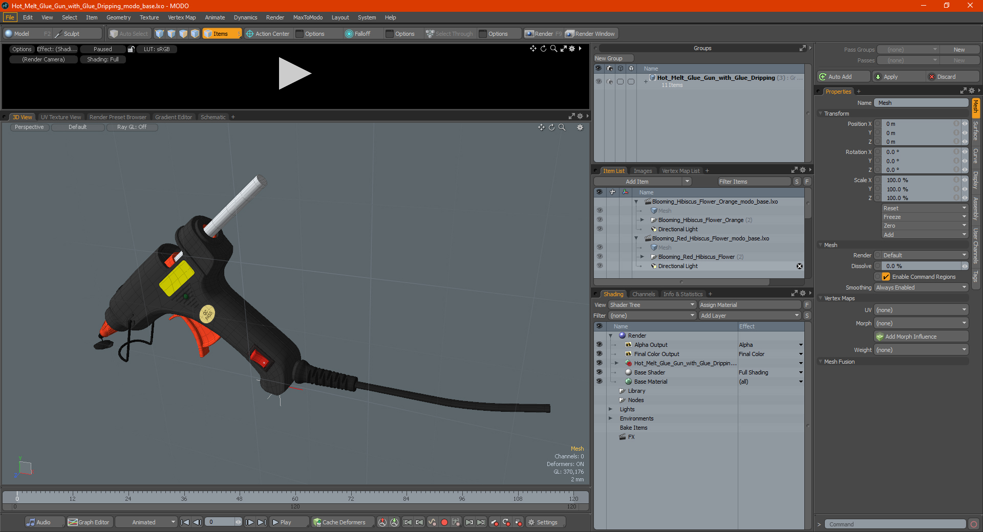Go to first frame

(x=185, y=522)
